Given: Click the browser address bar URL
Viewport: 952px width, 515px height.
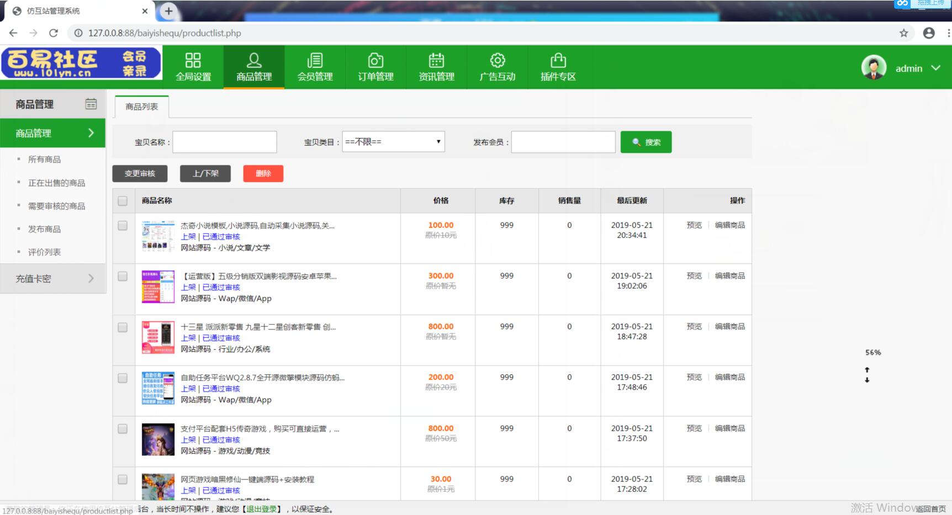Looking at the screenshot, I should (x=165, y=33).
